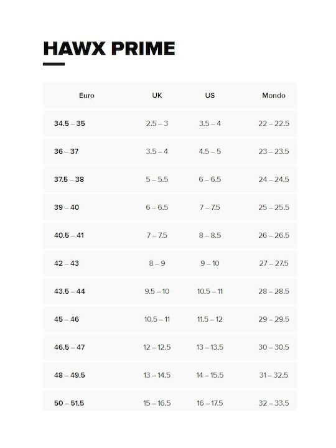Click the Mondo 26 – 26.5 cell
Viewport: 336px width, 448px height.
(274, 235)
